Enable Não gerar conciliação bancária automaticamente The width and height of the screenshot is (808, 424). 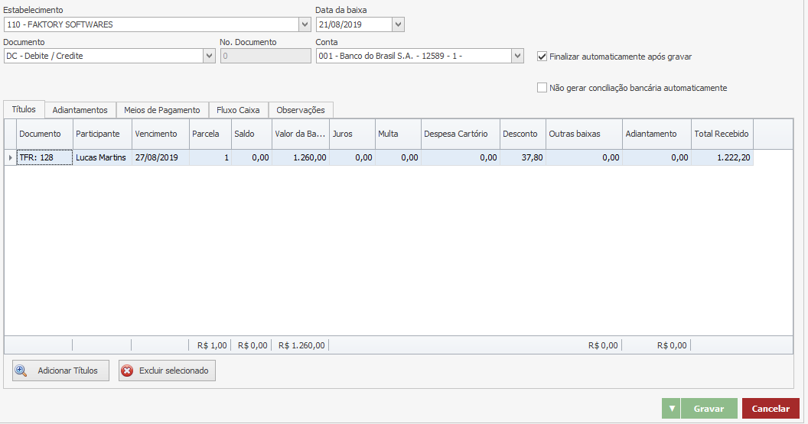click(542, 88)
